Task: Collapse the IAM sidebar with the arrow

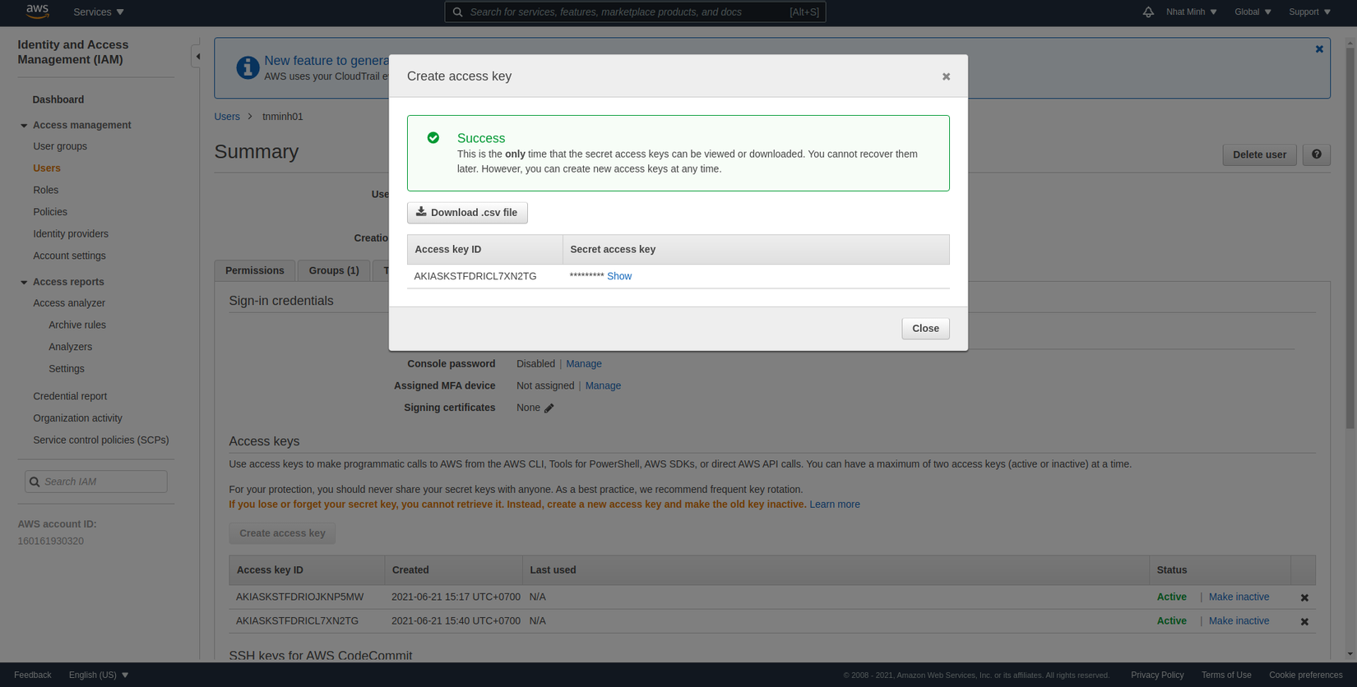Action: (197, 57)
